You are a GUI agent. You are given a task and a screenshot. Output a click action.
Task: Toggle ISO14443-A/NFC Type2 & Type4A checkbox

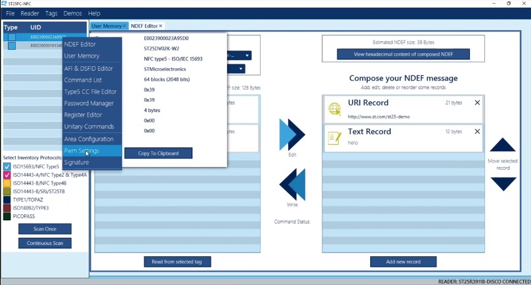[7, 175]
